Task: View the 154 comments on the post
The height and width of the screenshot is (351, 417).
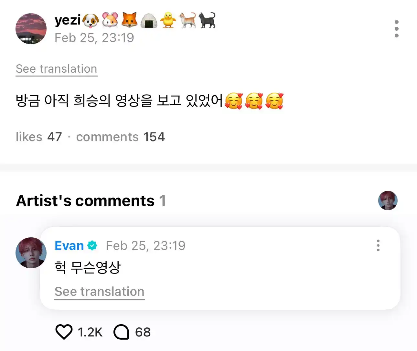Action: tap(120, 137)
